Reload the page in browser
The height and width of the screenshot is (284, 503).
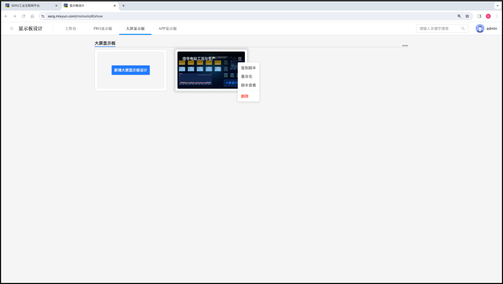23,16
